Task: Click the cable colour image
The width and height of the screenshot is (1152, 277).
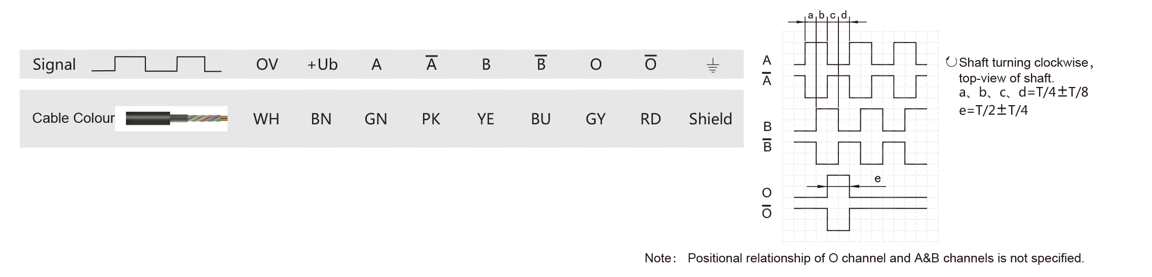Action: point(171,119)
